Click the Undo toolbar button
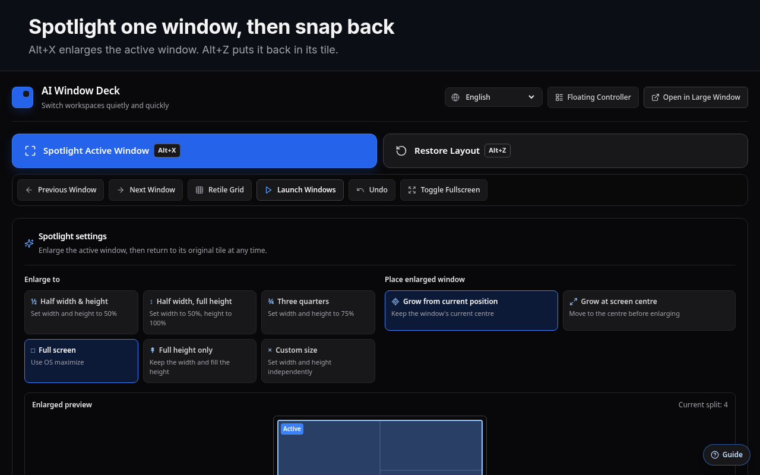 click(372, 190)
